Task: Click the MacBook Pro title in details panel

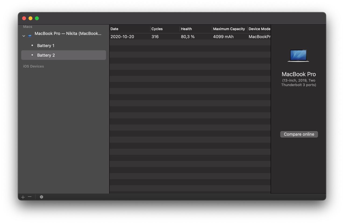Action: point(299,74)
